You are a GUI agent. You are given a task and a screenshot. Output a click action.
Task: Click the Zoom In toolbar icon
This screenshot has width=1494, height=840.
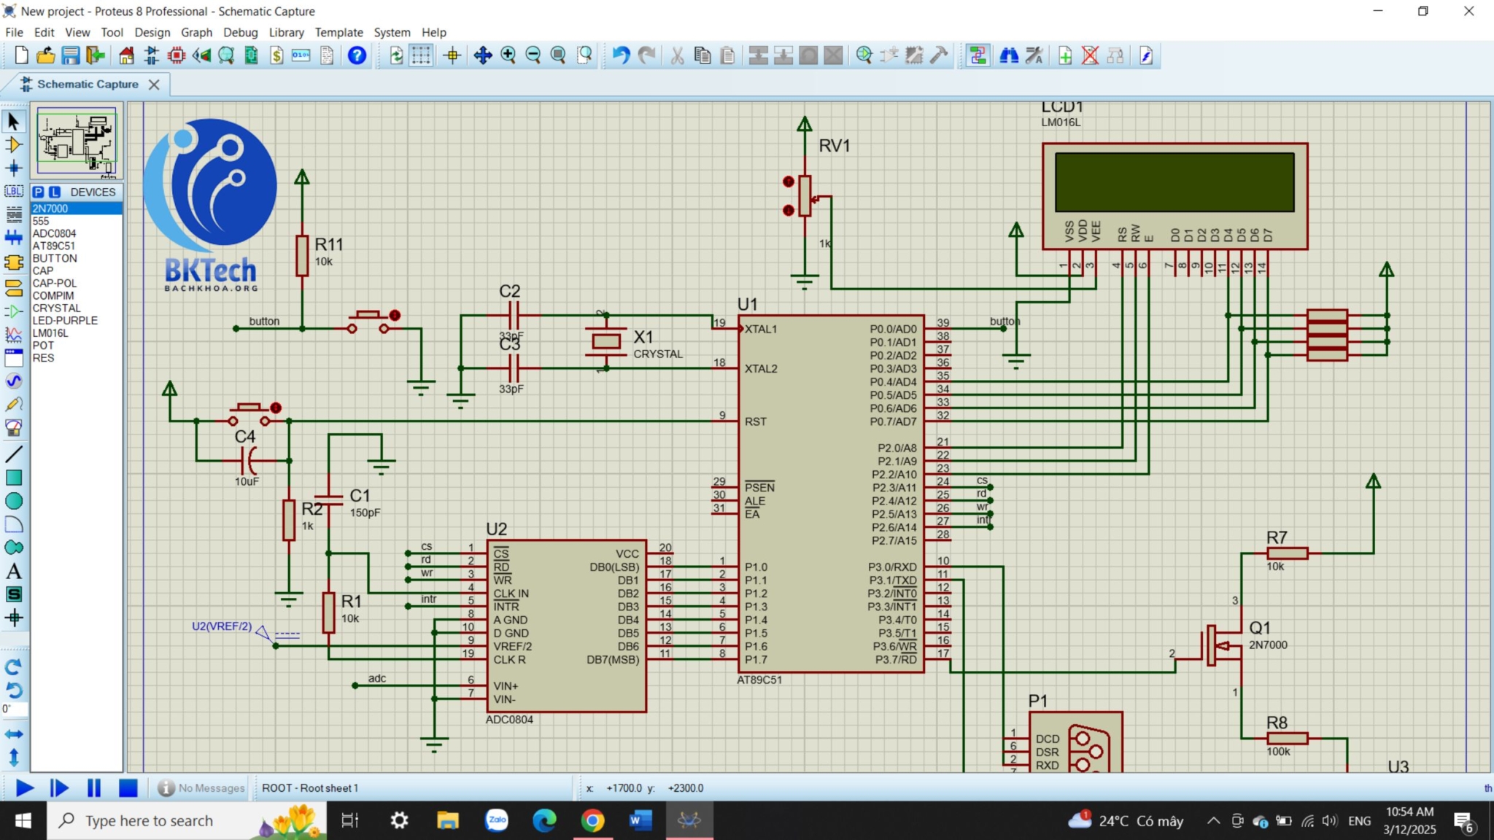click(508, 55)
